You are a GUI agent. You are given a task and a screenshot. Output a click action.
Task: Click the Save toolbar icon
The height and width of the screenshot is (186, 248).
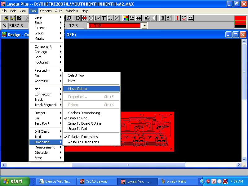coord(13,18)
